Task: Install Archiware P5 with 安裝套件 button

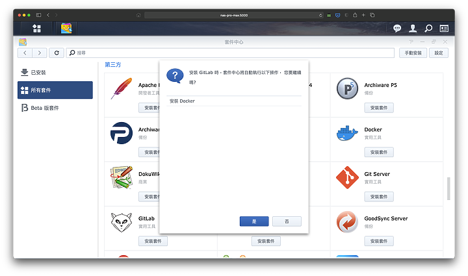Action: tap(379, 108)
